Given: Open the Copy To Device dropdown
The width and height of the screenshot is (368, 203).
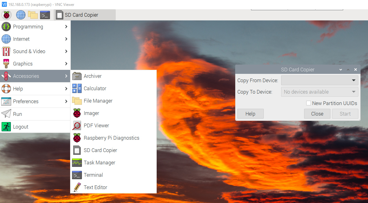Looking at the screenshot, I should [320, 92].
